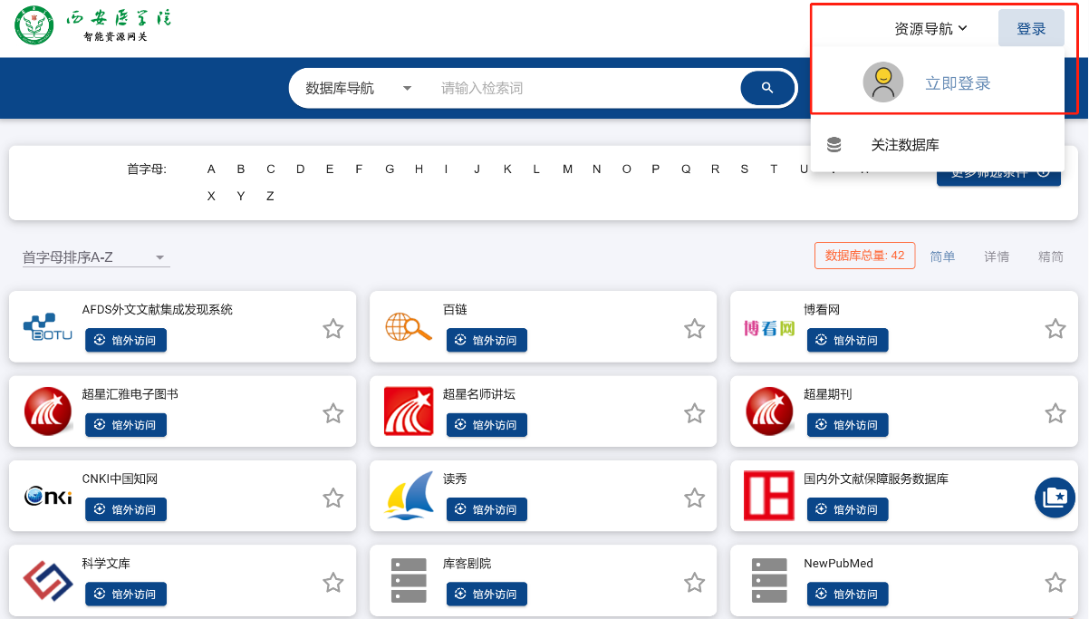The height and width of the screenshot is (619, 1089).
Task: Expand the 数据库导航 search type dropdown
Action: (x=359, y=88)
